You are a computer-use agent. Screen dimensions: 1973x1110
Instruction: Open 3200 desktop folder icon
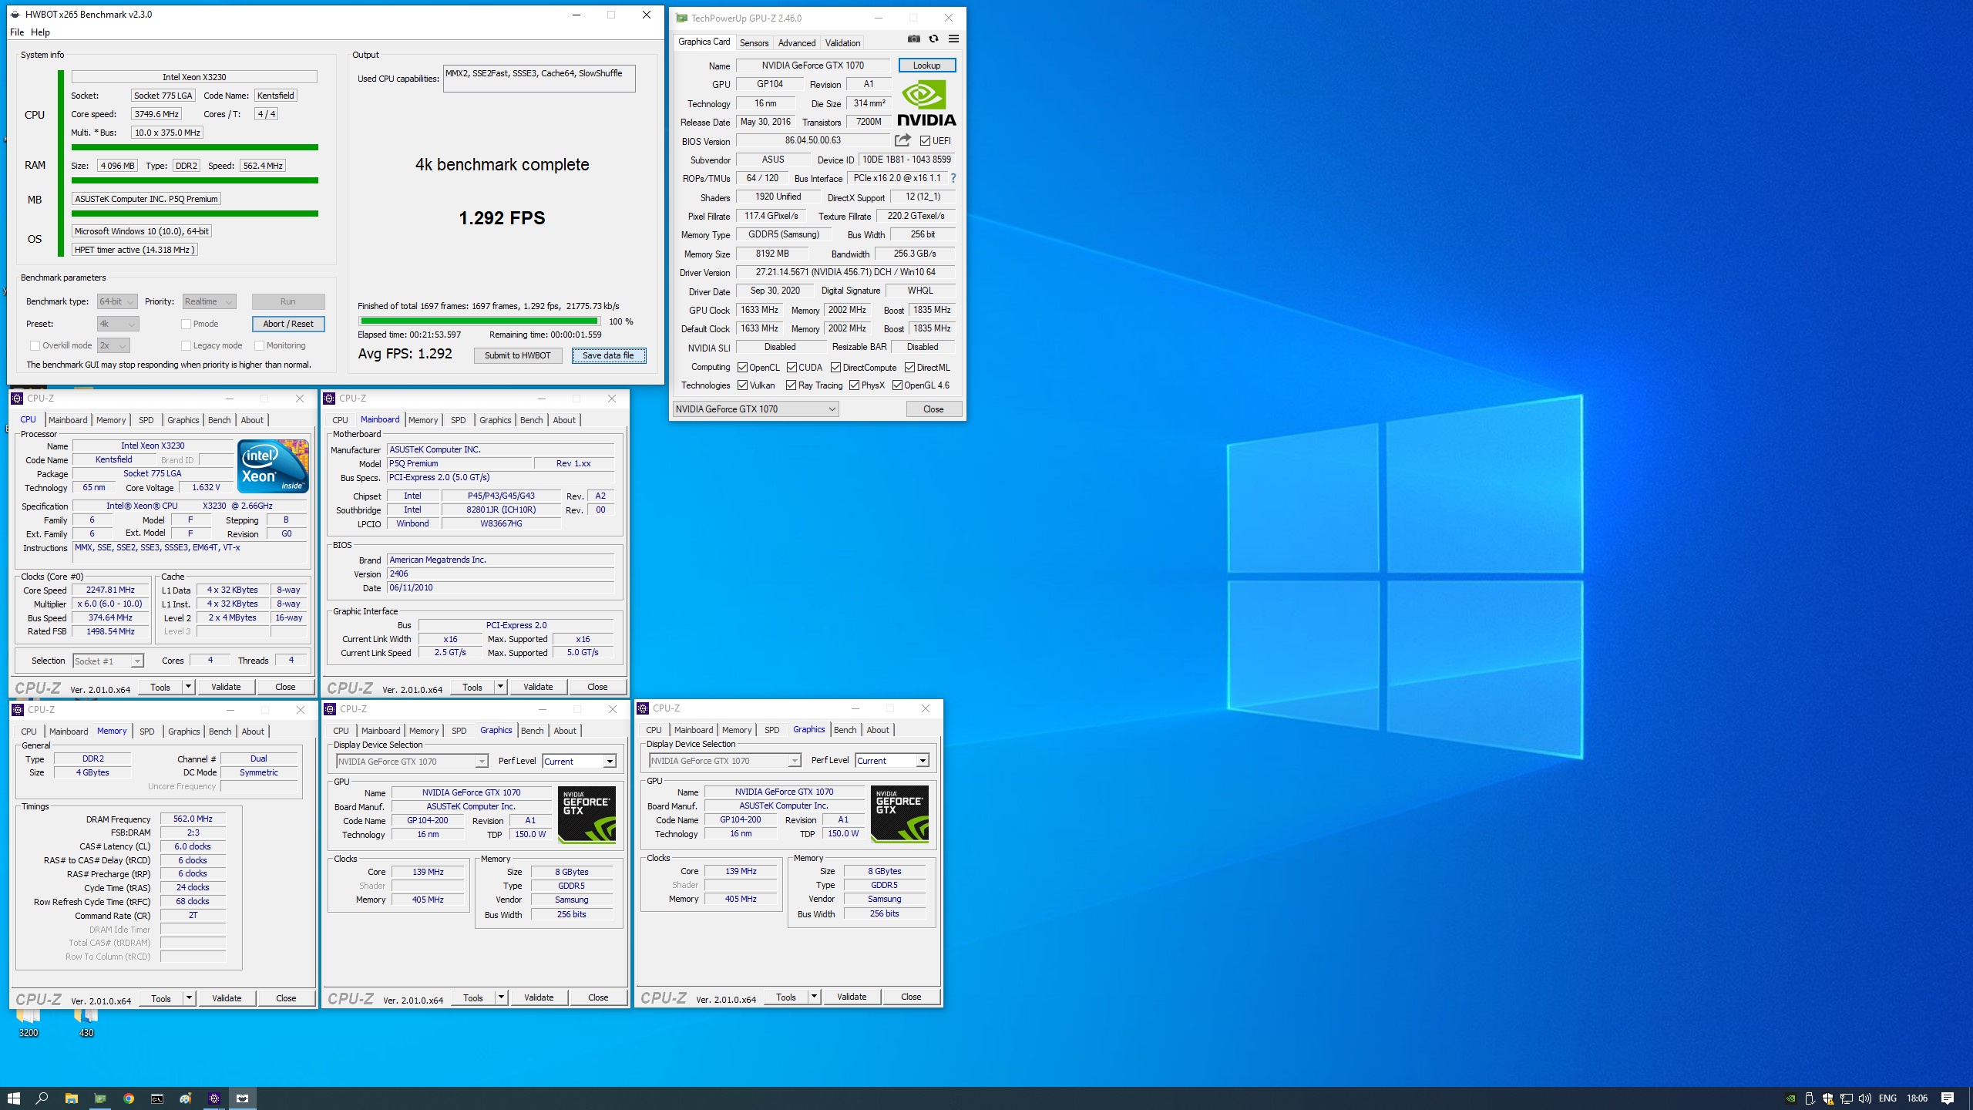pyautogui.click(x=29, y=1021)
